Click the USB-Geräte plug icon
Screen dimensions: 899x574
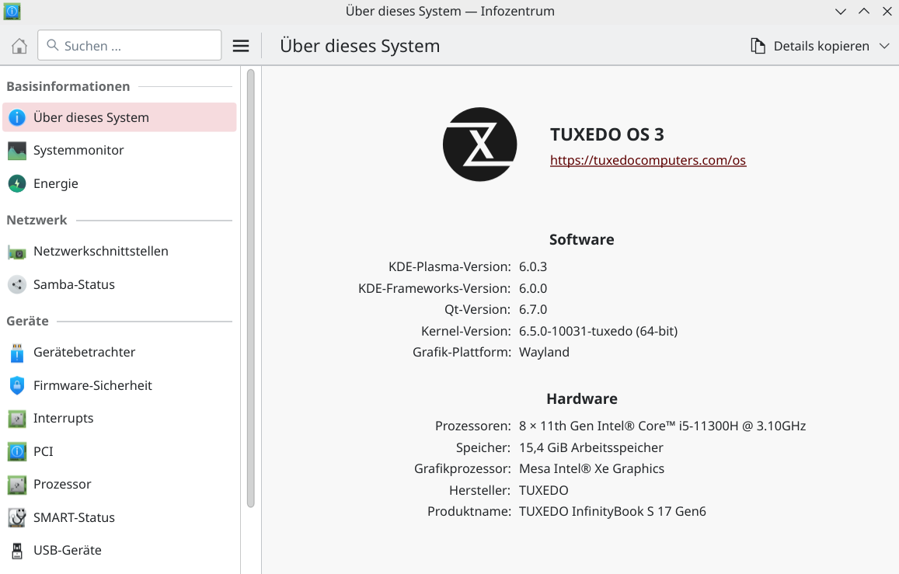[x=17, y=551]
